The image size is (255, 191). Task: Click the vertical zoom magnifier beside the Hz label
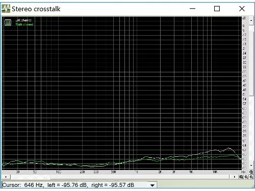[251, 172]
